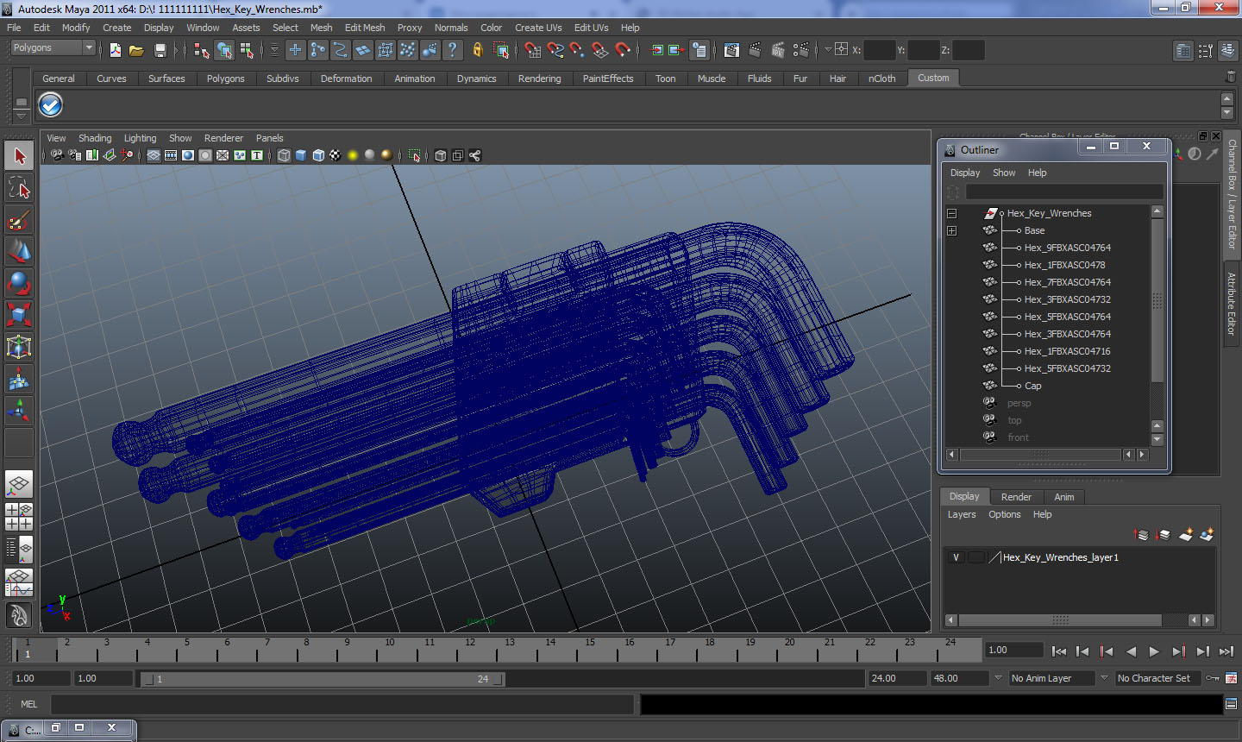The width and height of the screenshot is (1242, 742).
Task: Click the MEL command input field
Action: [x=342, y=704]
